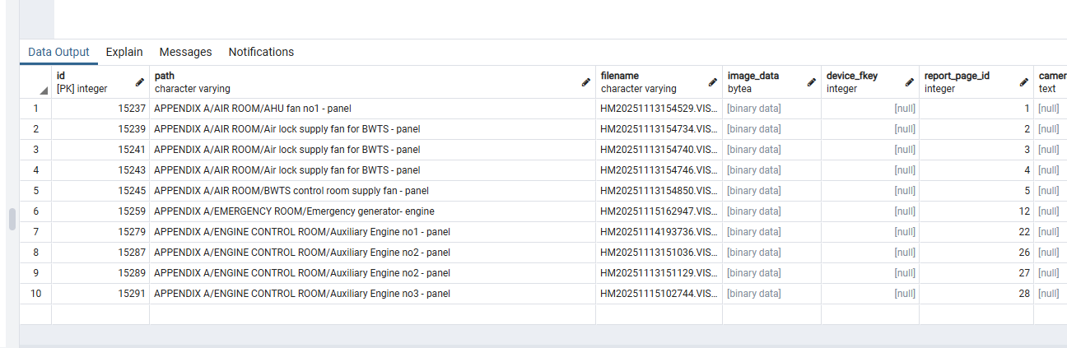Screen dimensions: 1067x348
Task: Click the pencil icon in device_fkey column header
Action: pos(910,82)
